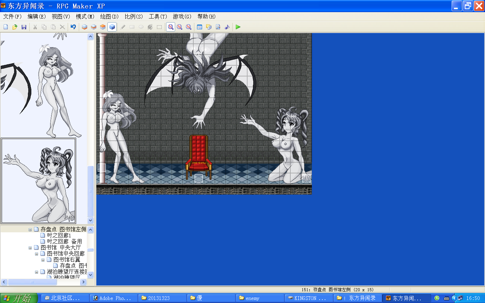485x303 pixels.
Task: Open the Database icon
Action: coord(200,27)
